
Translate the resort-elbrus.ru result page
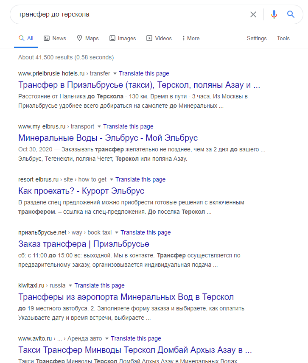point(140,179)
